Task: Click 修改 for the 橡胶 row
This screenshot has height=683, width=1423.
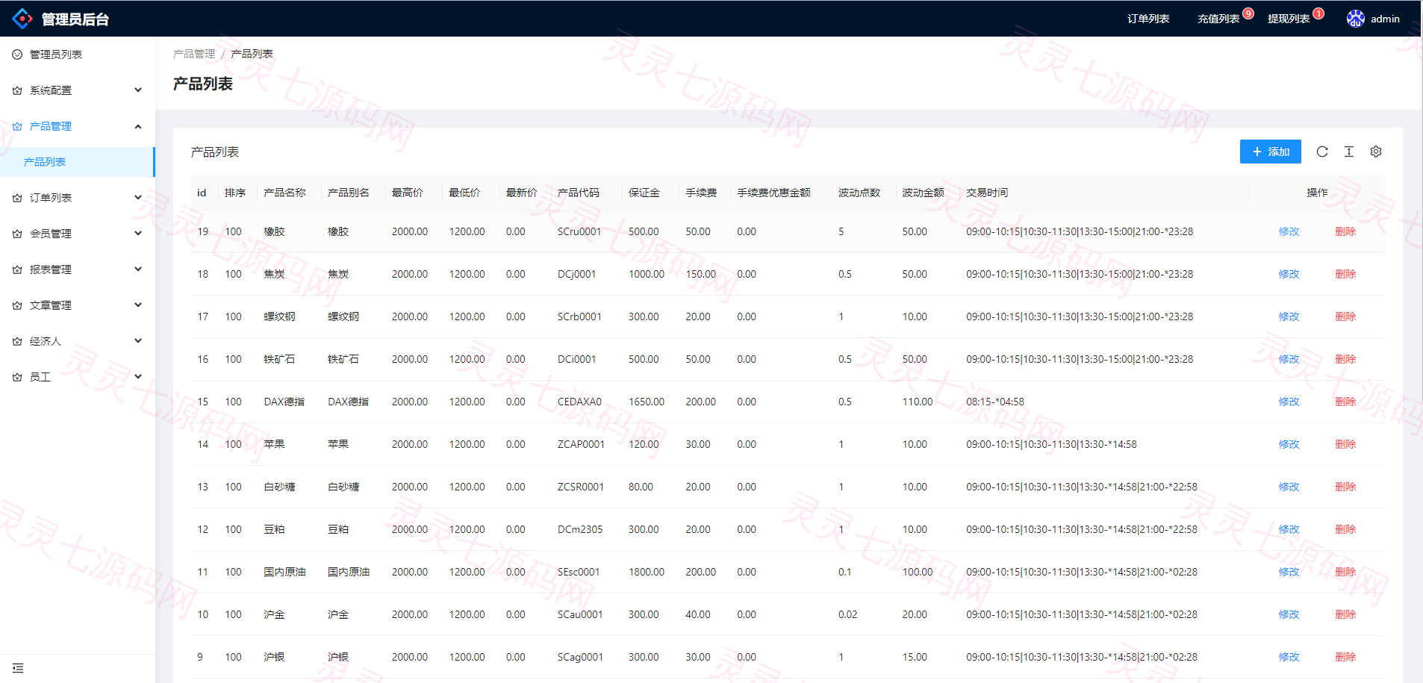Action: tap(1289, 231)
